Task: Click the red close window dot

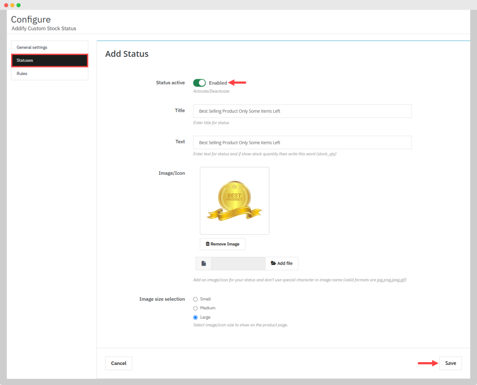Action: coord(6,5)
